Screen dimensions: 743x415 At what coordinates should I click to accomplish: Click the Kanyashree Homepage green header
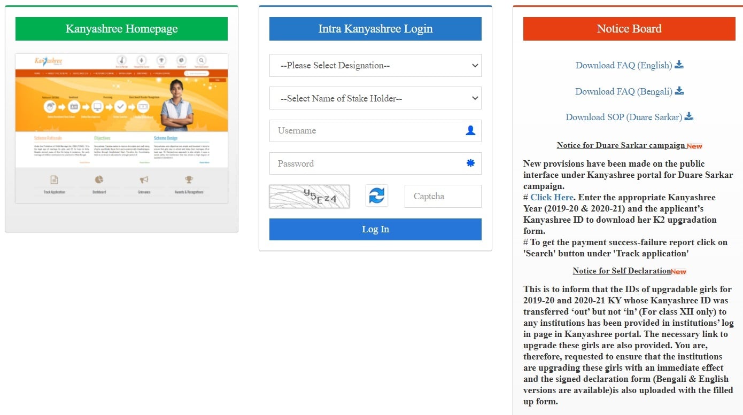[121, 29]
